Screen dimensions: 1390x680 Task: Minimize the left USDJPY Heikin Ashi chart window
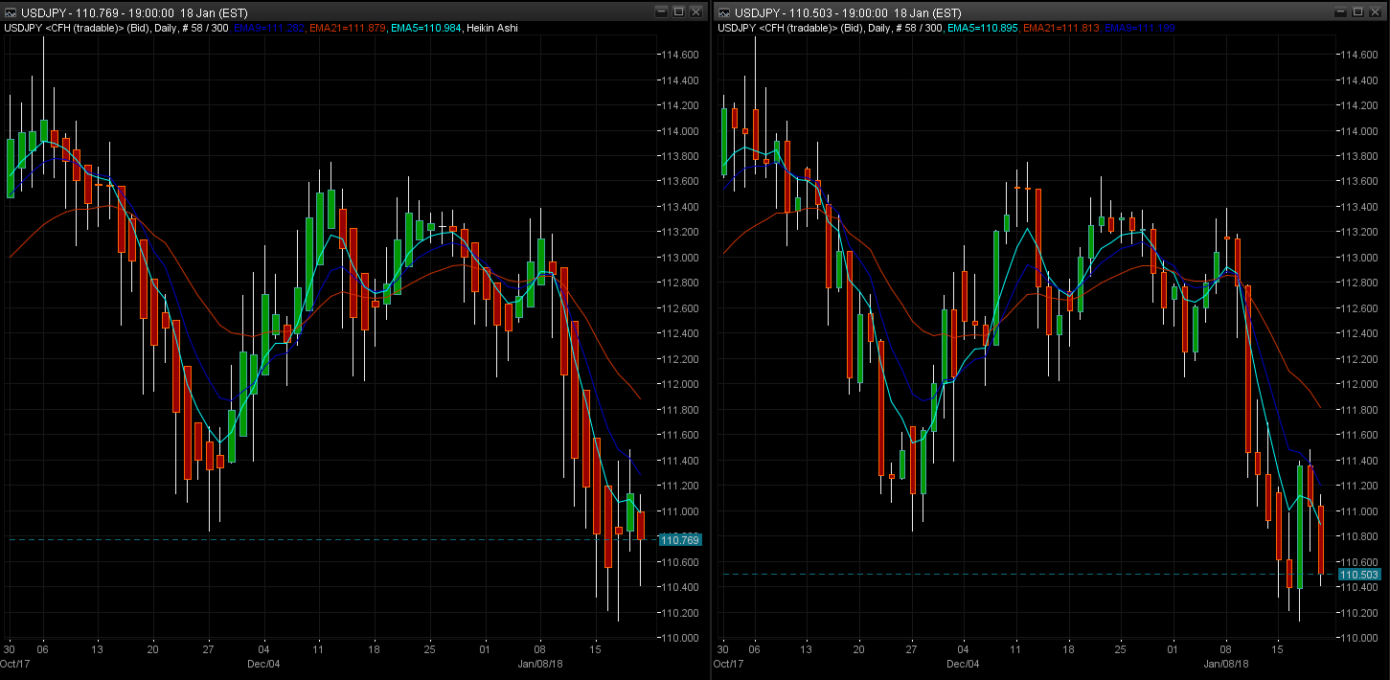tap(661, 12)
